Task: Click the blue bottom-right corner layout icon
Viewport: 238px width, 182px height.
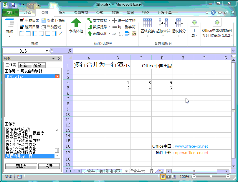Action: tap(41, 34)
